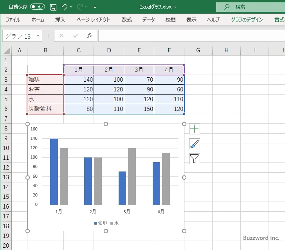
Task: Select row header 19
Action: (6, 236)
